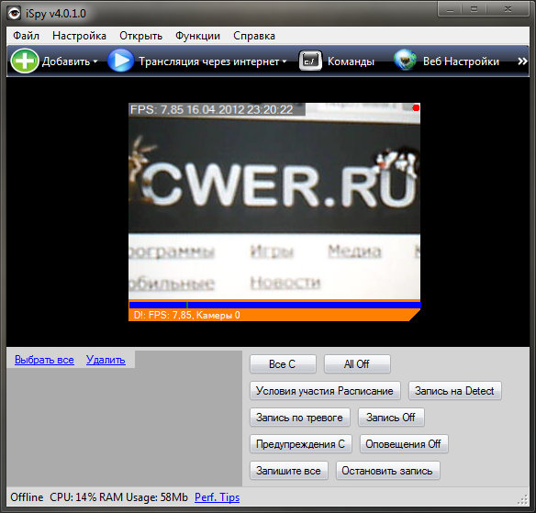Click the Все С button
The width and height of the screenshot is (536, 513).
click(283, 364)
